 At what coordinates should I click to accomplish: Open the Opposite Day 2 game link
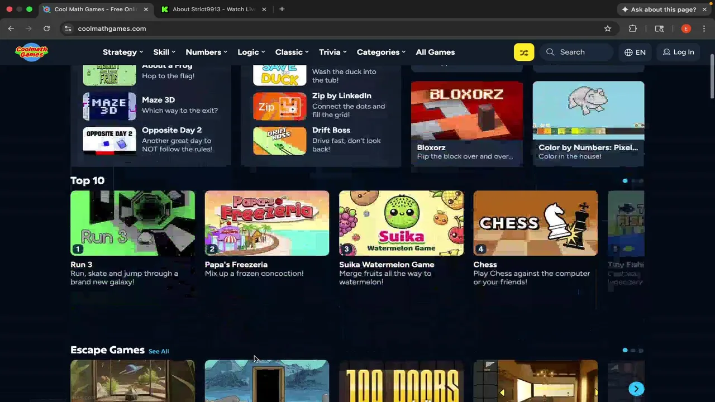(171, 130)
